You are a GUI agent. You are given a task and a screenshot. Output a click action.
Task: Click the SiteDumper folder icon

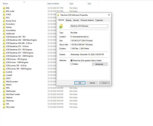tap(4, 91)
